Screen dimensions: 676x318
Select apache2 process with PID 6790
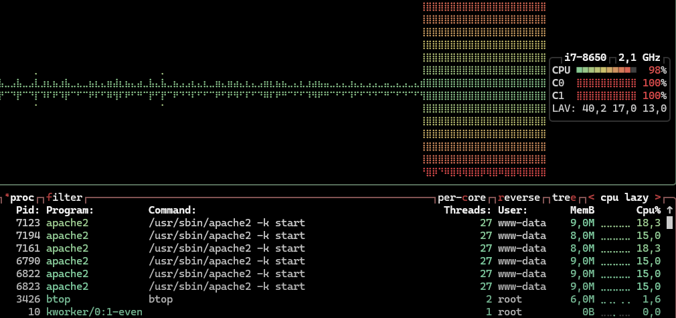(268, 261)
